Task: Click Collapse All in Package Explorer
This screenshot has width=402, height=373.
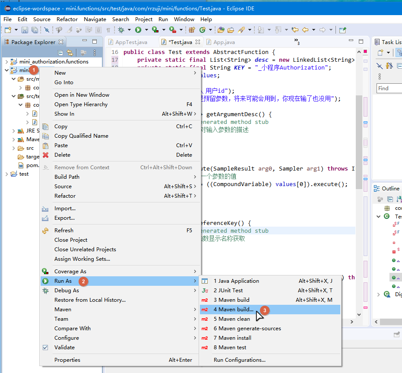Action: (x=60, y=53)
